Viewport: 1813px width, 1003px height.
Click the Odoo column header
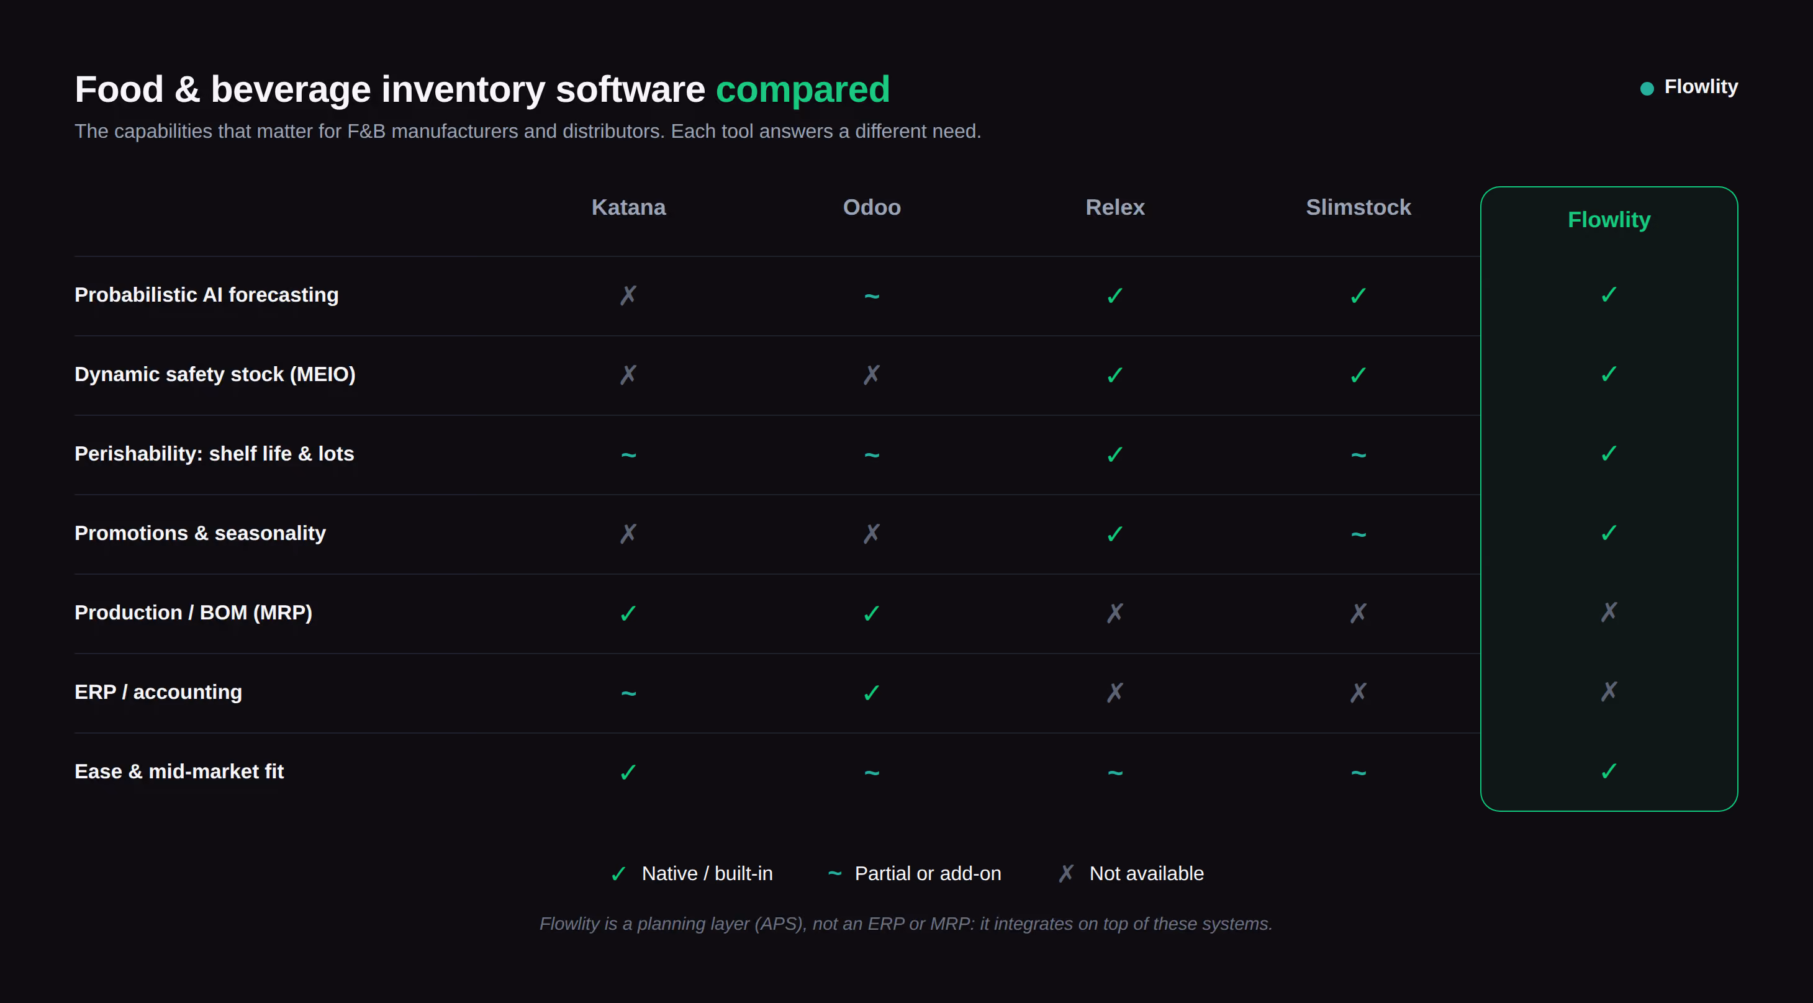(871, 207)
